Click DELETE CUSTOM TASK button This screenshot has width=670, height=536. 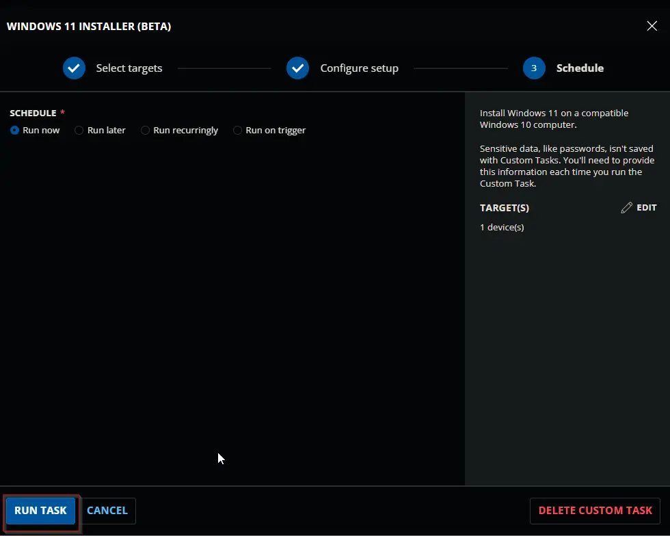595,510
